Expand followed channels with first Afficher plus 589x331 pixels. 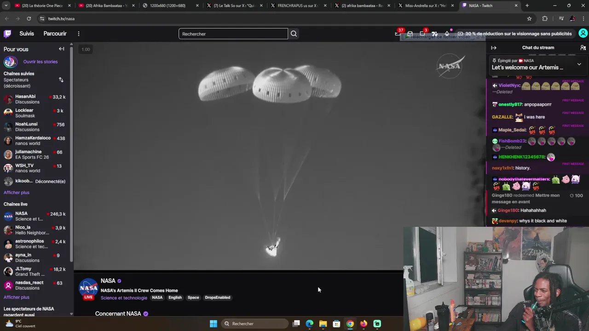(x=17, y=193)
